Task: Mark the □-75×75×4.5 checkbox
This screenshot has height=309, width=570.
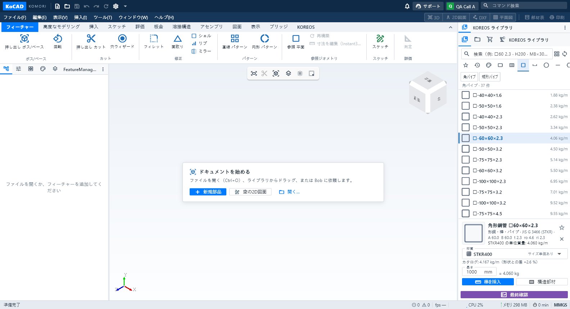Action: [466, 214]
